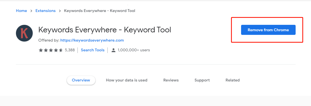
Task: Open the Reviews tab
Action: pyautogui.click(x=171, y=80)
